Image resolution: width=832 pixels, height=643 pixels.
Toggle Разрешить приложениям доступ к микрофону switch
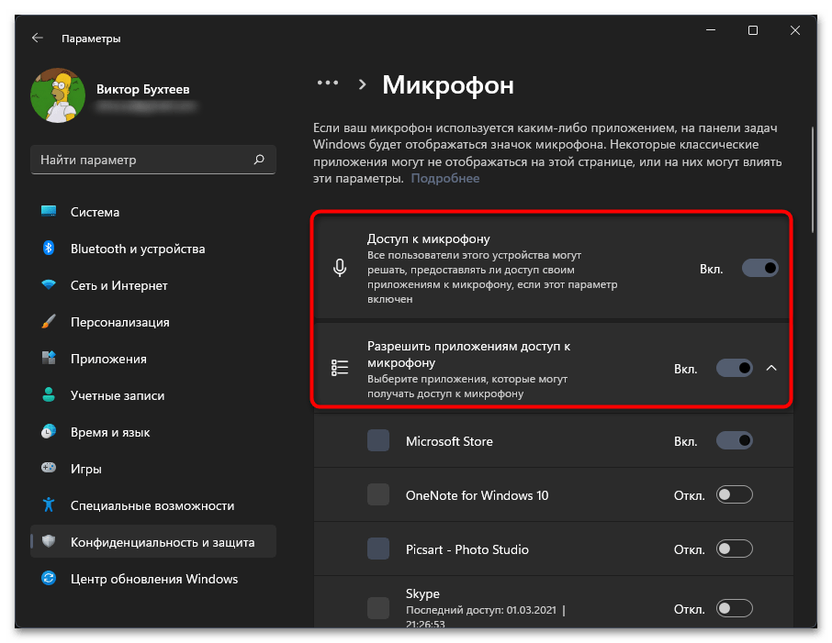click(x=735, y=368)
